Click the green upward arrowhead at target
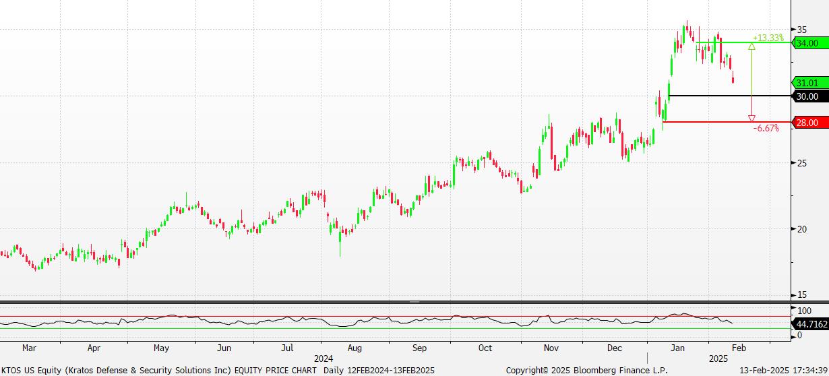The image size is (829, 376). (x=751, y=46)
